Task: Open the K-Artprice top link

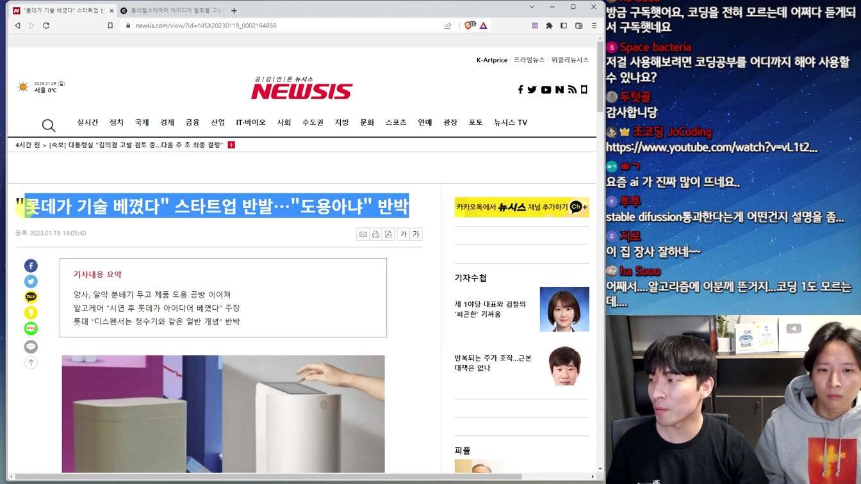Action: 492,60
